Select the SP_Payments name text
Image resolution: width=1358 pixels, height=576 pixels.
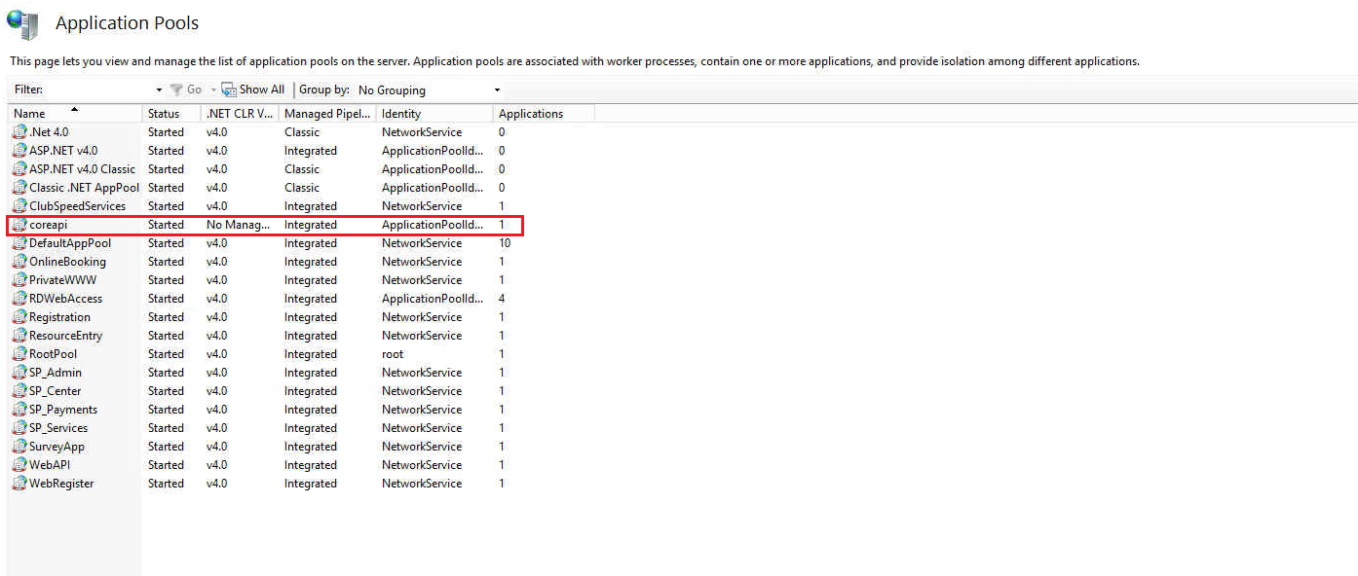[63, 410]
